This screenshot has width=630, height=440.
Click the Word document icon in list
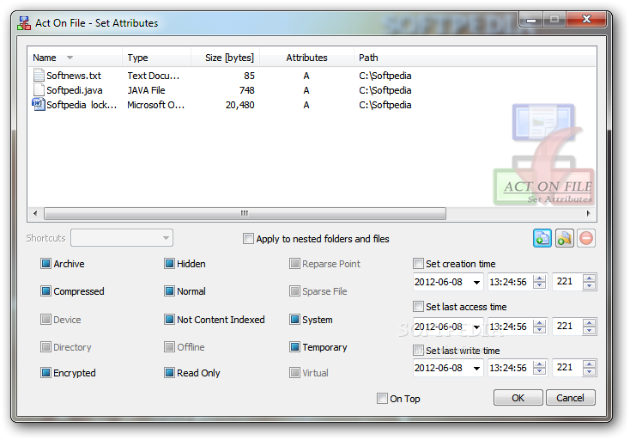39,105
